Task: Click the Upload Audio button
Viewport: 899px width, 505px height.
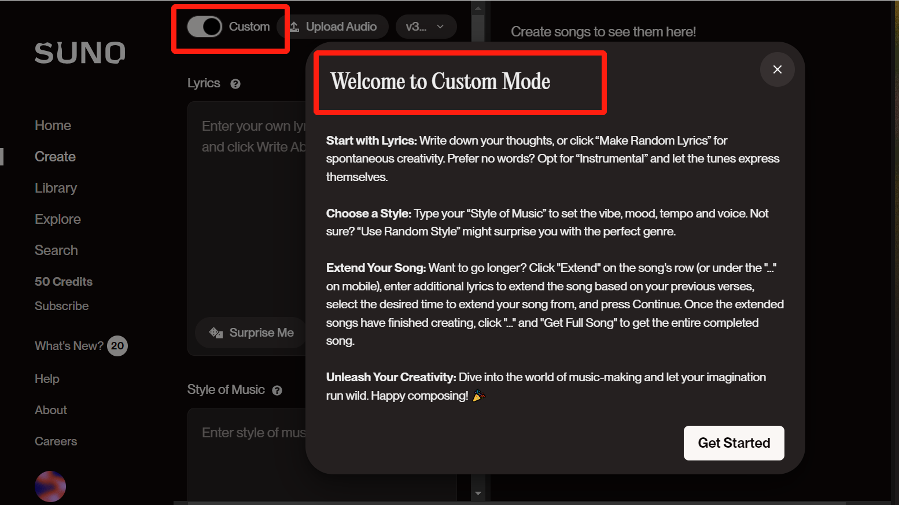Action: (x=333, y=27)
